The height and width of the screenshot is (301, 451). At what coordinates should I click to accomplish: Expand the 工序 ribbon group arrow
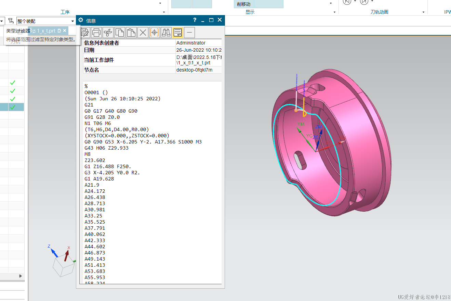(164, 12)
